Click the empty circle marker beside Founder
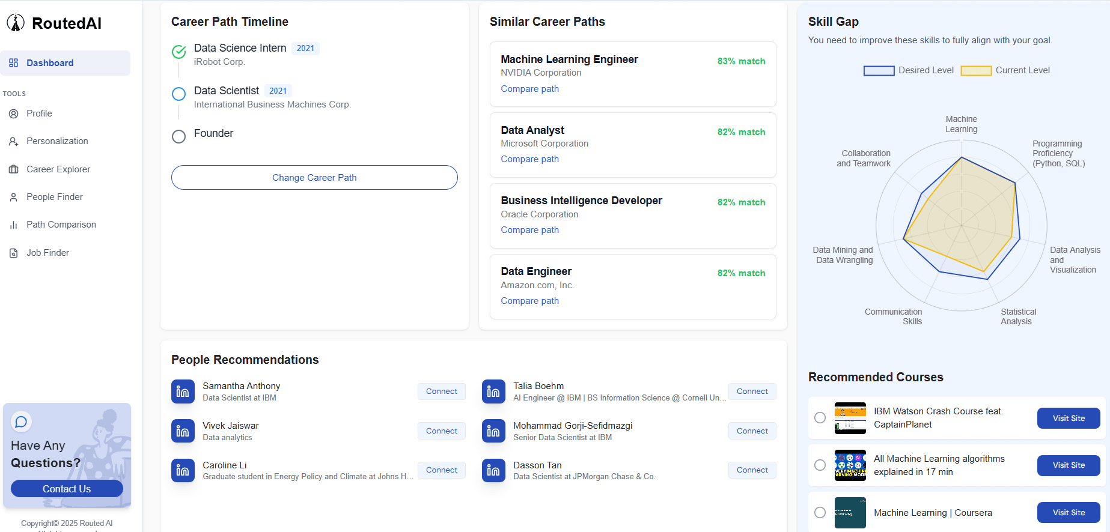The width and height of the screenshot is (1110, 532). pyautogui.click(x=178, y=136)
